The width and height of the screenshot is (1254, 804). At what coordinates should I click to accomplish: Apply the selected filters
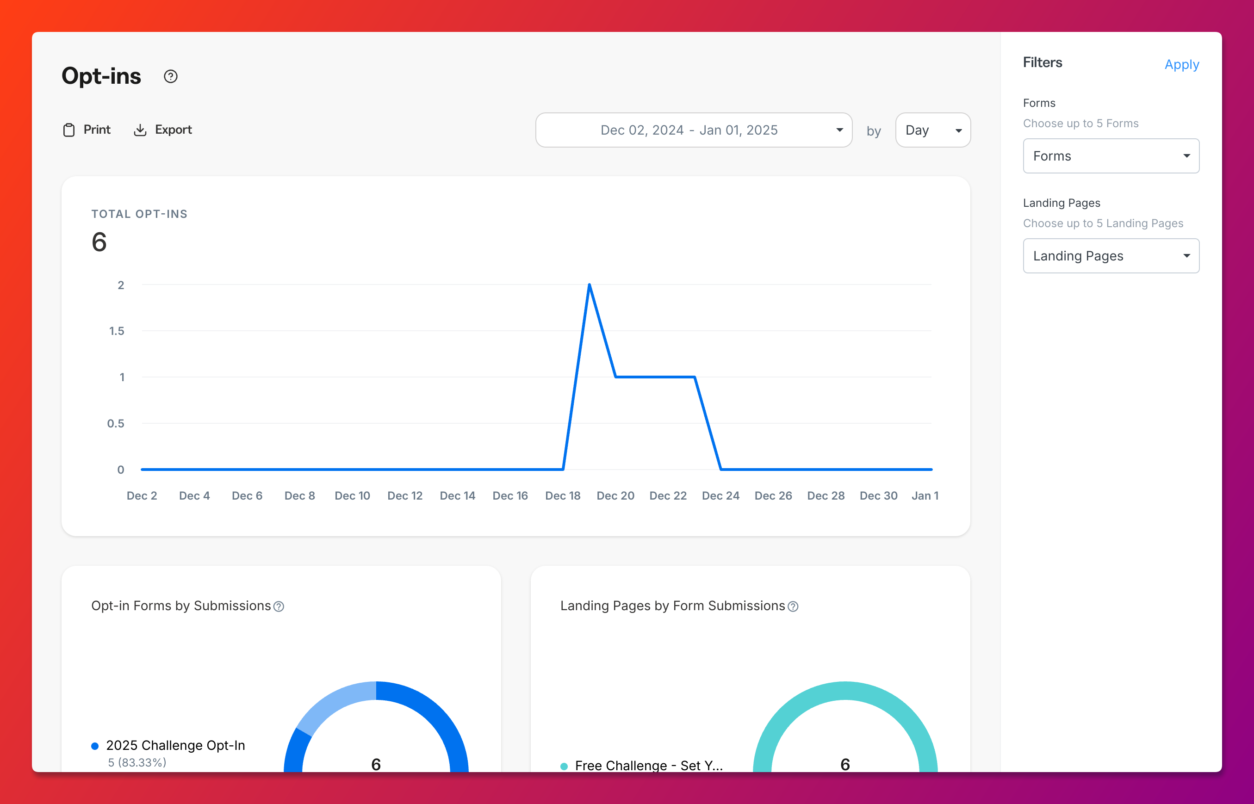pos(1182,65)
